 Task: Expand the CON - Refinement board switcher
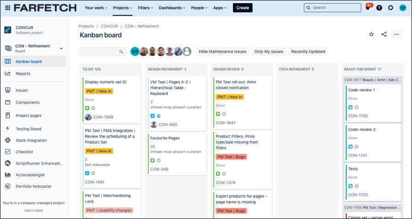[61, 48]
